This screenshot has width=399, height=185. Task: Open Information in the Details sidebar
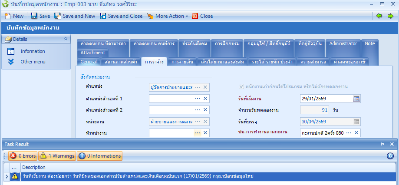(x=33, y=51)
